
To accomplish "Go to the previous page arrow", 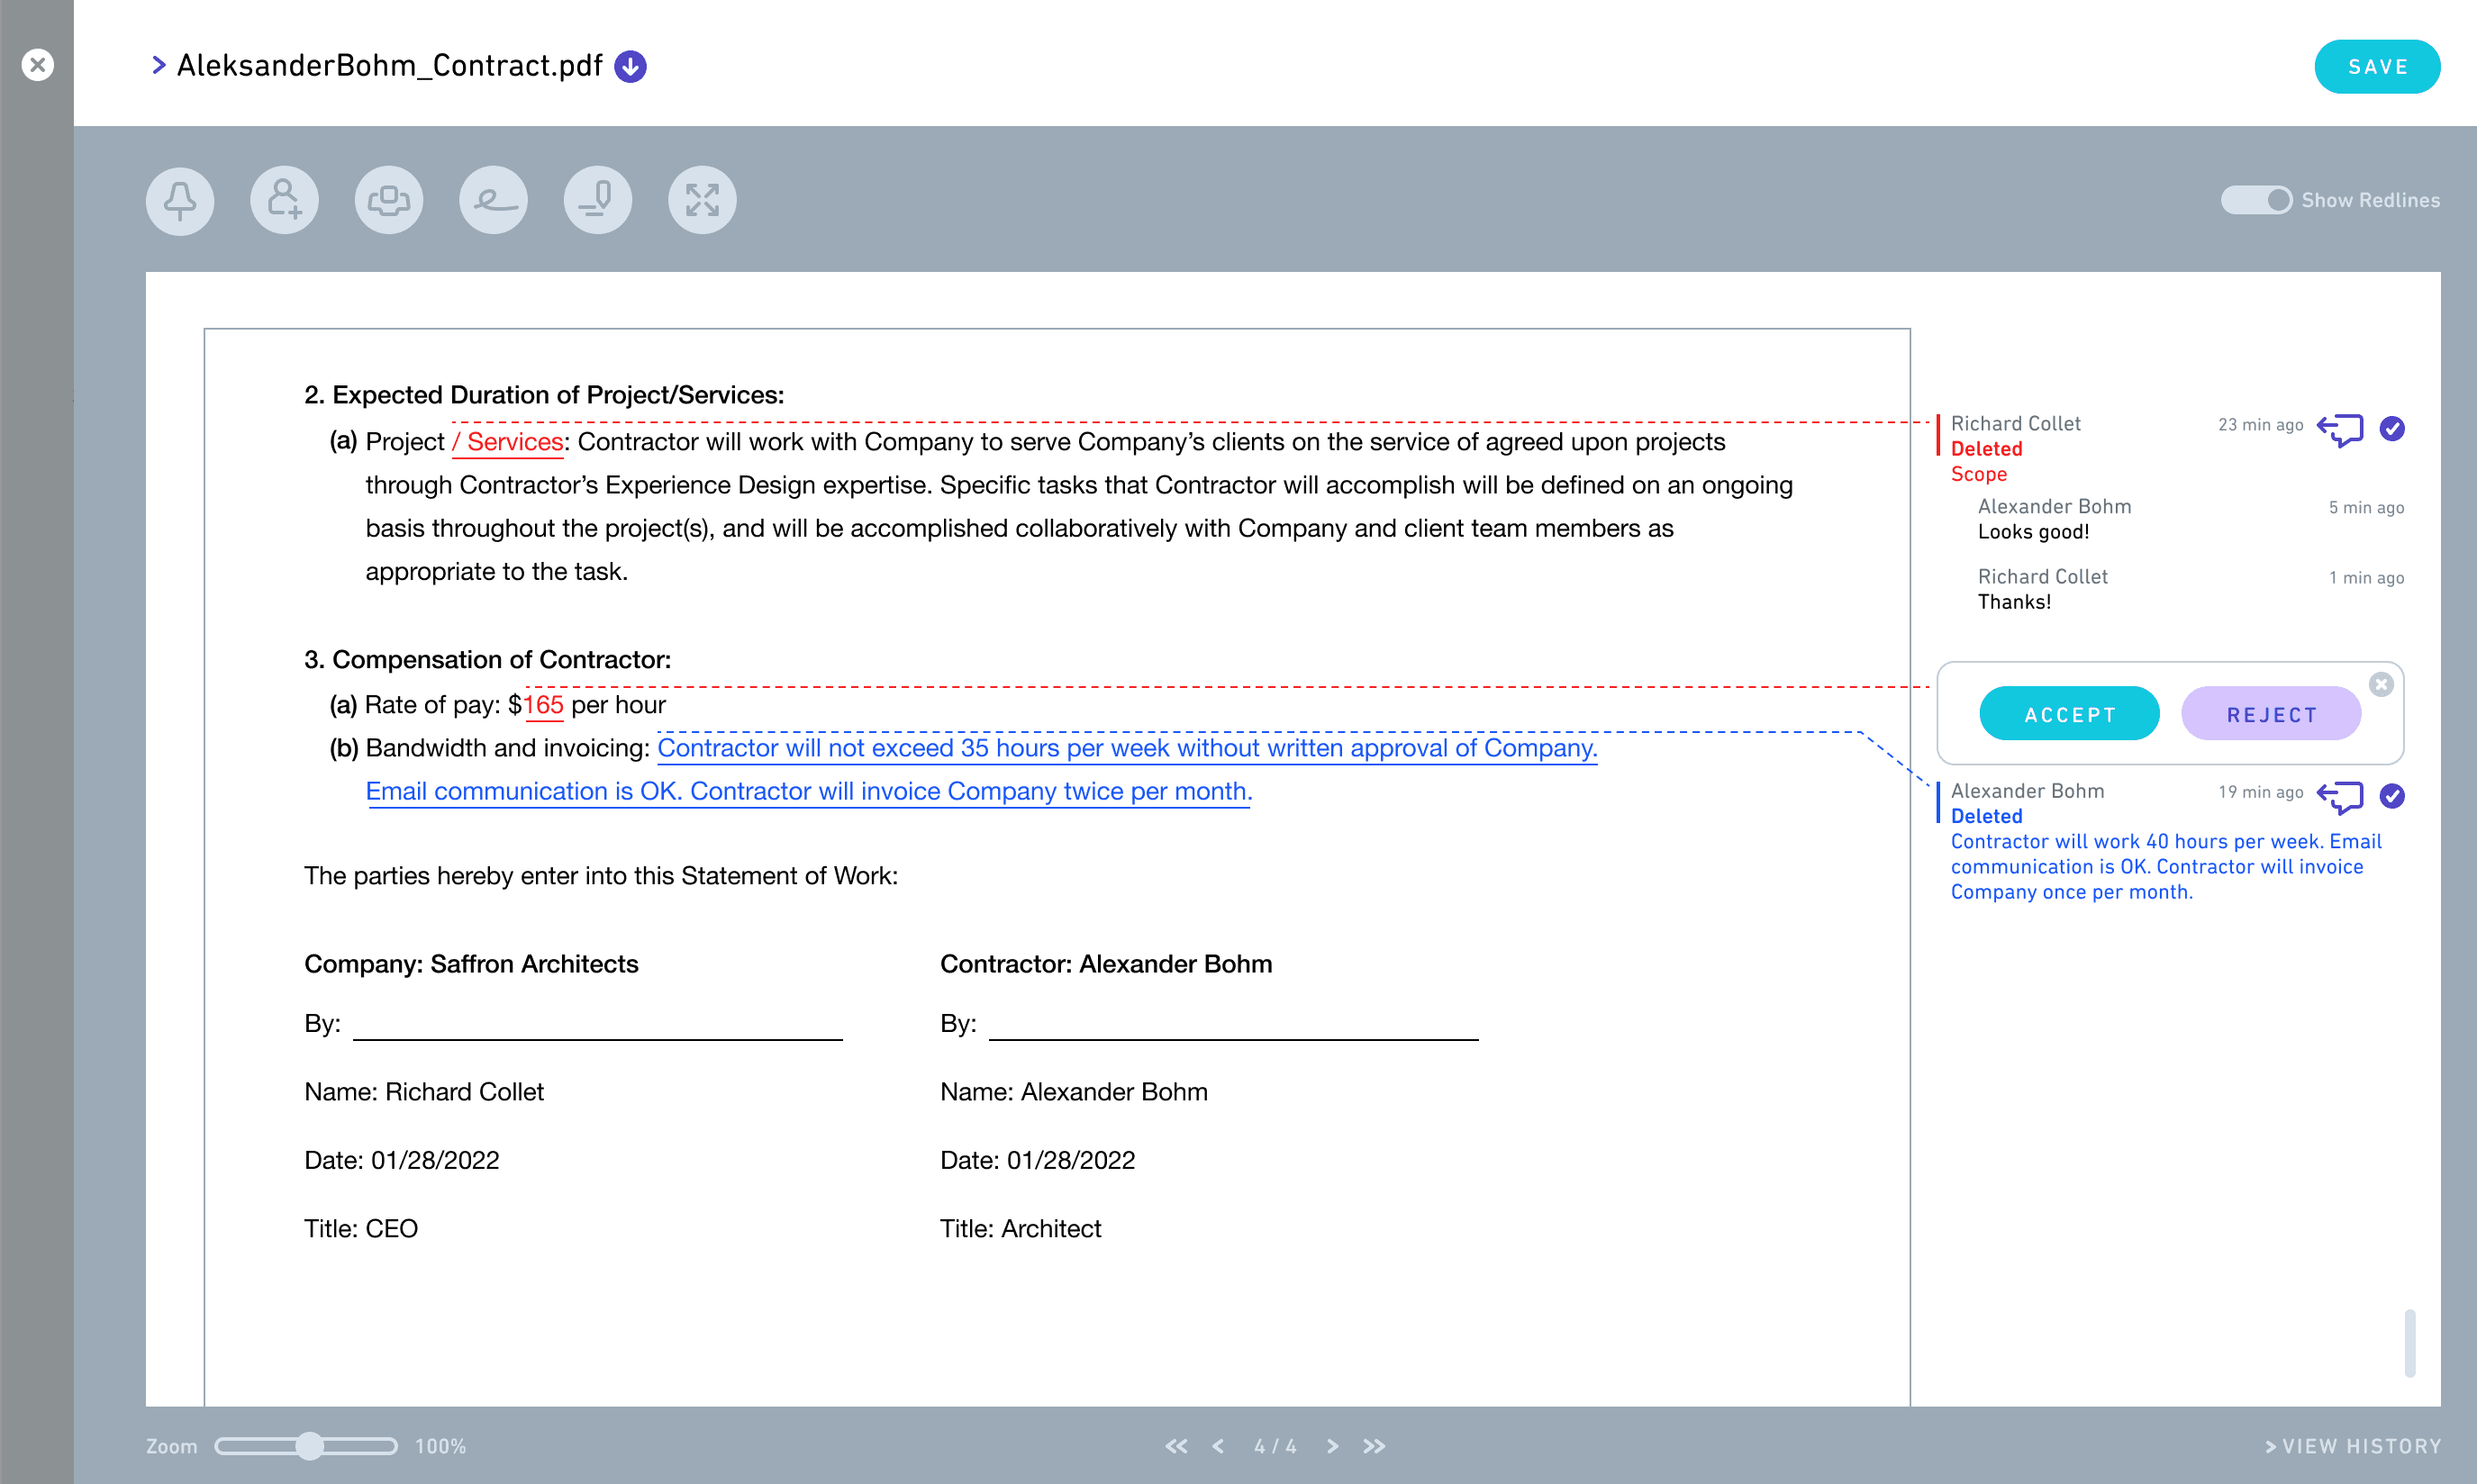I will coord(1218,1446).
